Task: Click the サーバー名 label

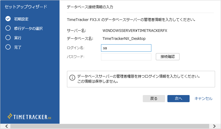Action: coord(76,31)
